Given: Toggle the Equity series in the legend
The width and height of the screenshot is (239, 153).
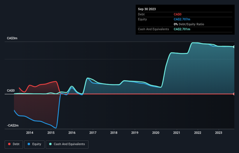Looking at the screenshot, I should pos(34,144).
